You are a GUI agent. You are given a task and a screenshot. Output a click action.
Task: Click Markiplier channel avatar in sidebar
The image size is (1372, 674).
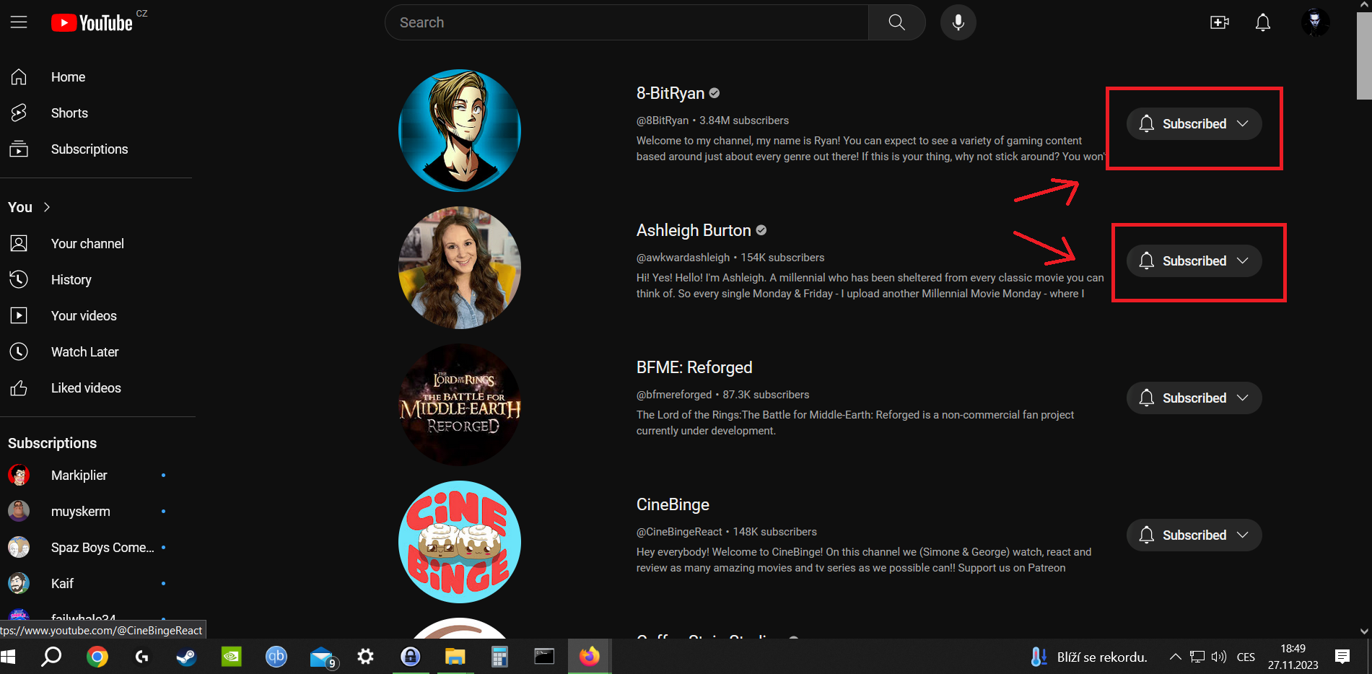19,475
